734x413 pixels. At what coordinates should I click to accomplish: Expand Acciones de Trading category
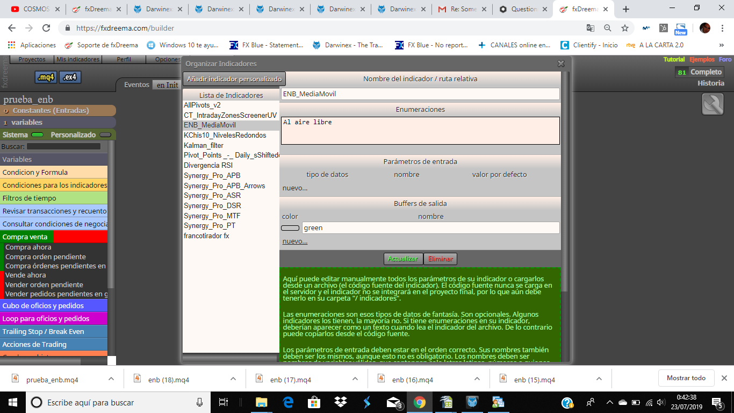tap(54, 344)
